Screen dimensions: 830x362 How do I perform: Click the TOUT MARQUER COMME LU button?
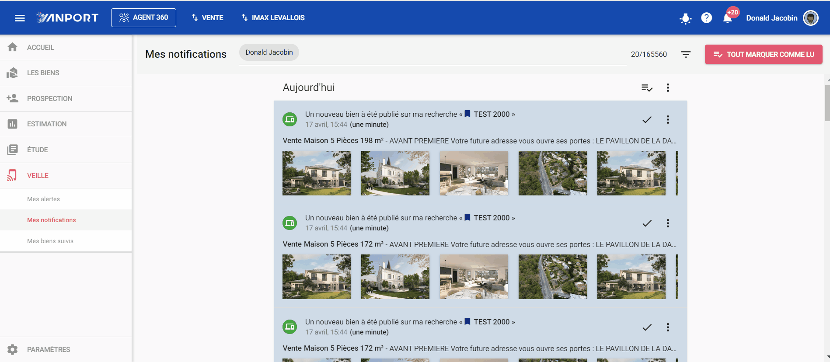point(764,54)
